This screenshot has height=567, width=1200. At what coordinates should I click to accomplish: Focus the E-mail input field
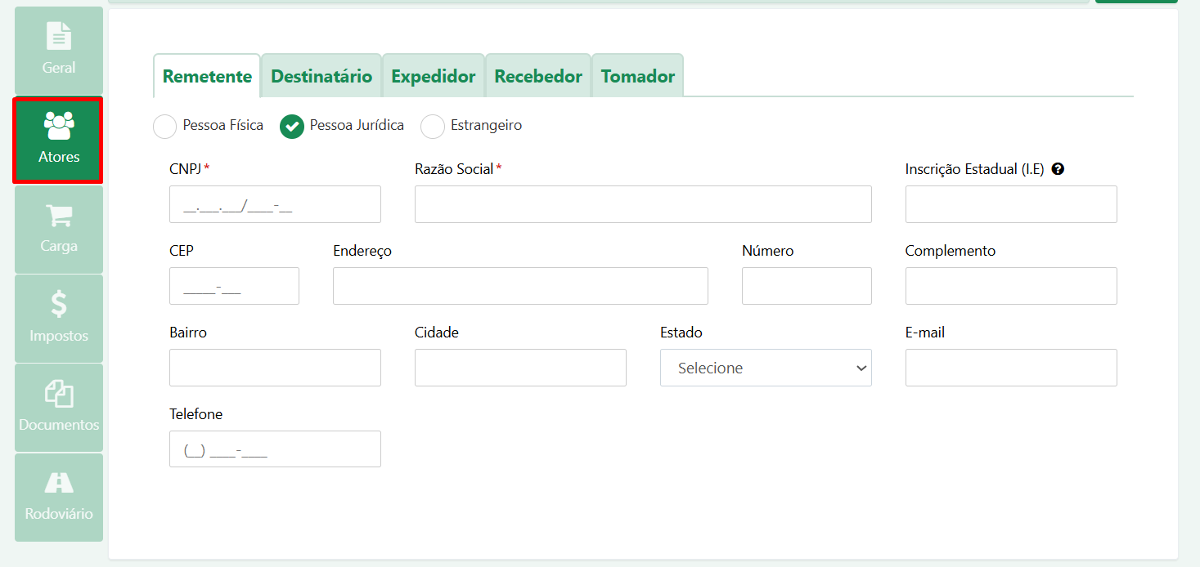1011,368
